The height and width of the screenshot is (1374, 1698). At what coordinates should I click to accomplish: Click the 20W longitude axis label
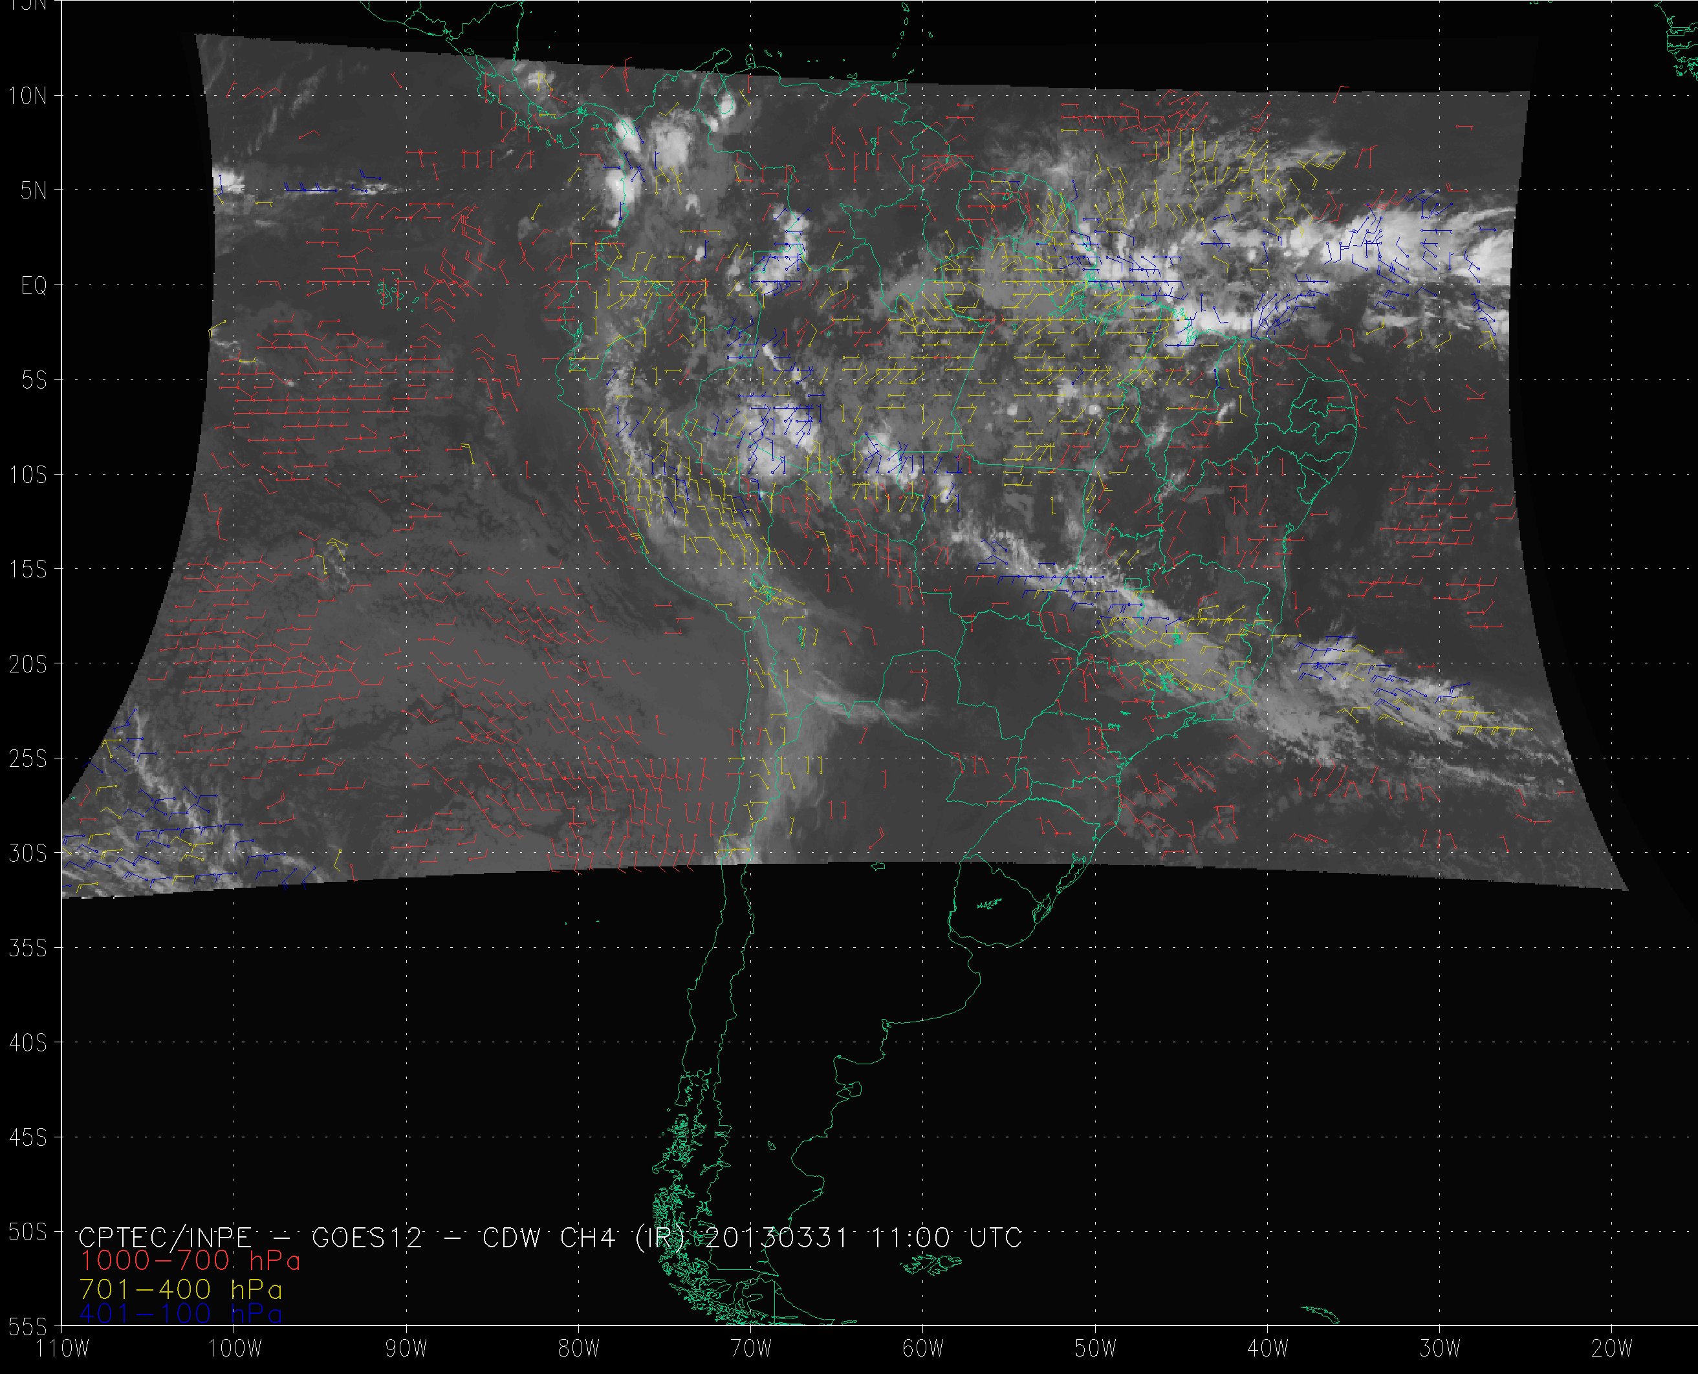tap(1612, 1349)
